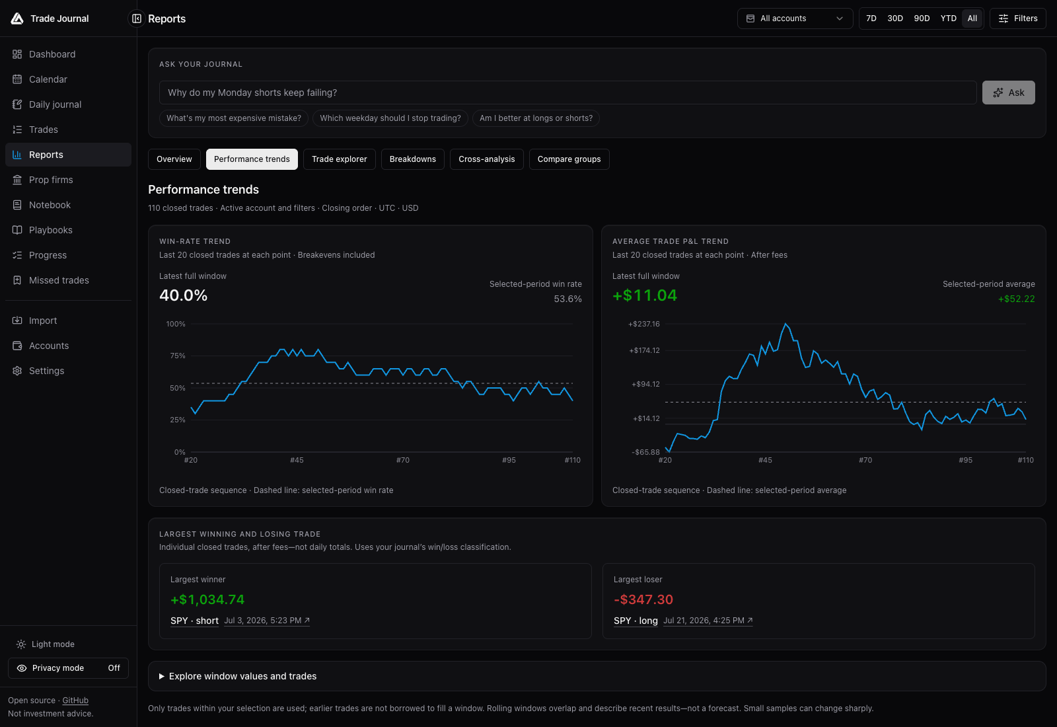Open the Notebook page

pos(68,205)
